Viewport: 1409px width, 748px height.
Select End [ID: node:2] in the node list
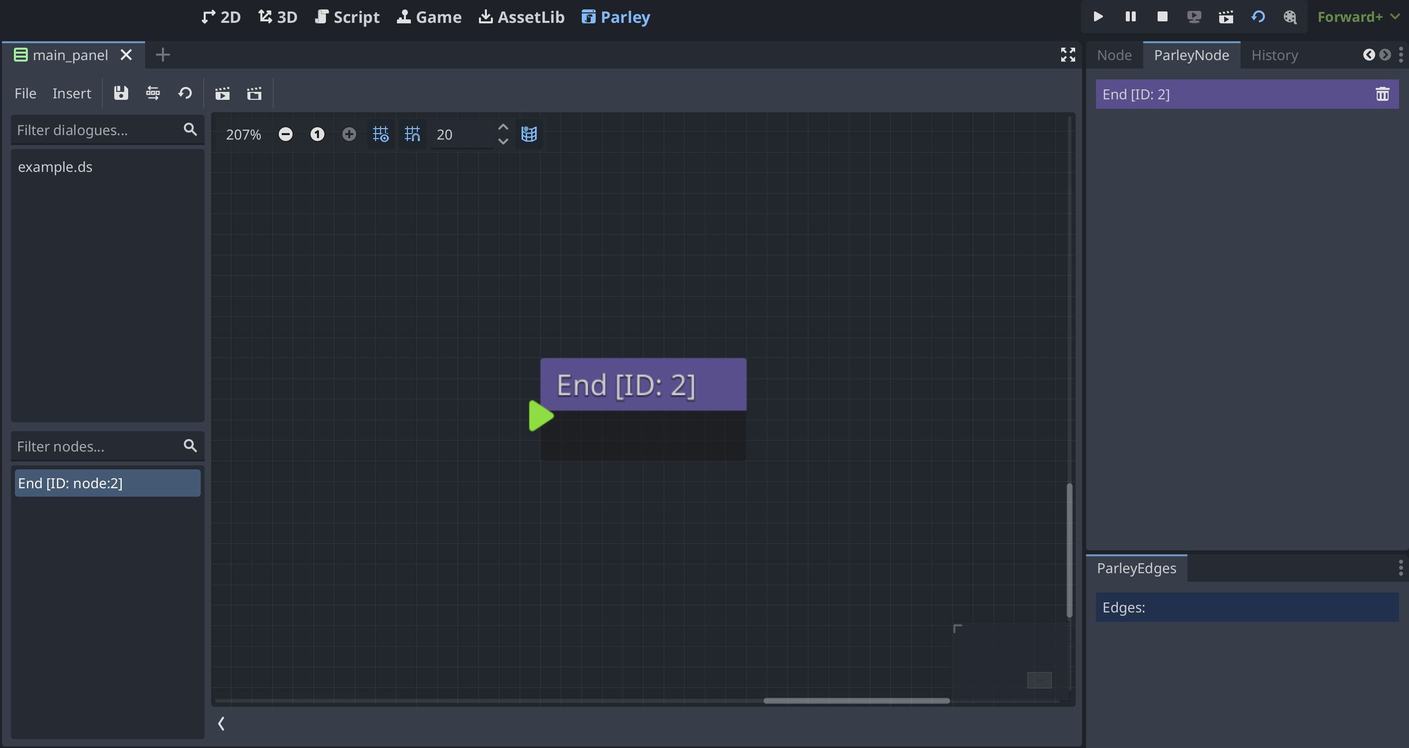(107, 483)
